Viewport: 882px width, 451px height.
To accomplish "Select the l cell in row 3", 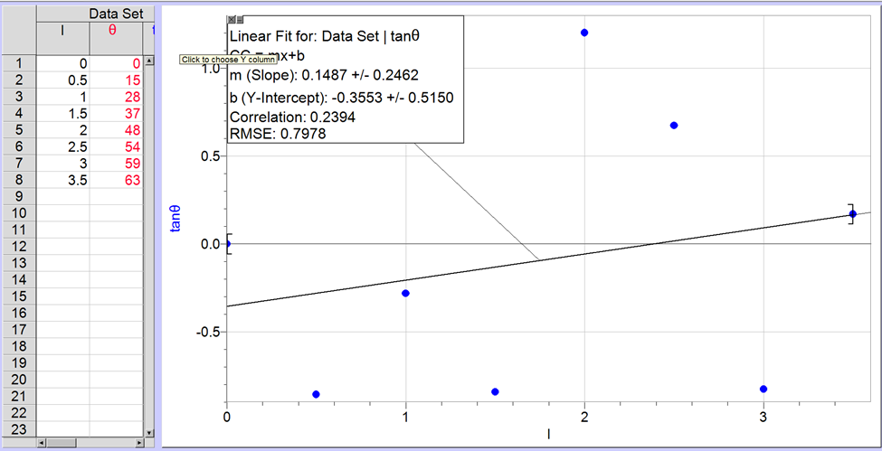I will (63, 96).
